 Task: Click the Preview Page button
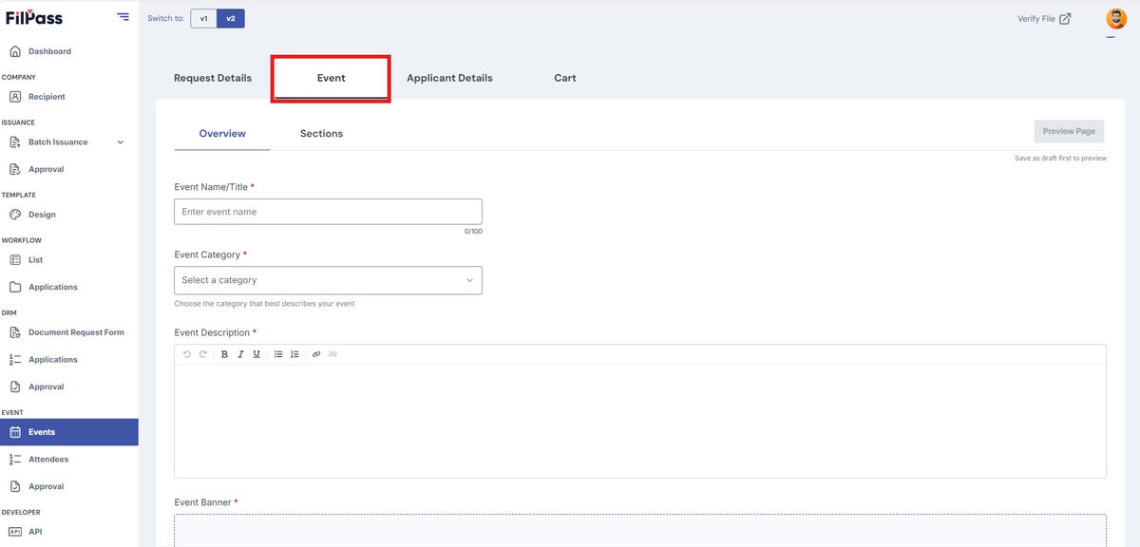[1069, 131]
